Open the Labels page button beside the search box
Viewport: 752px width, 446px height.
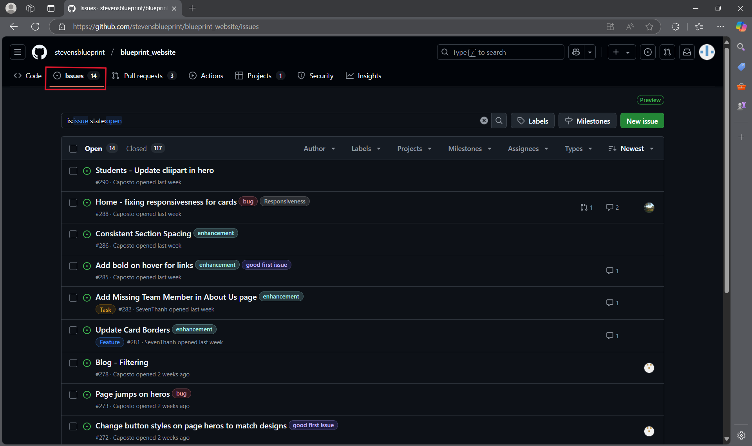[x=532, y=121]
